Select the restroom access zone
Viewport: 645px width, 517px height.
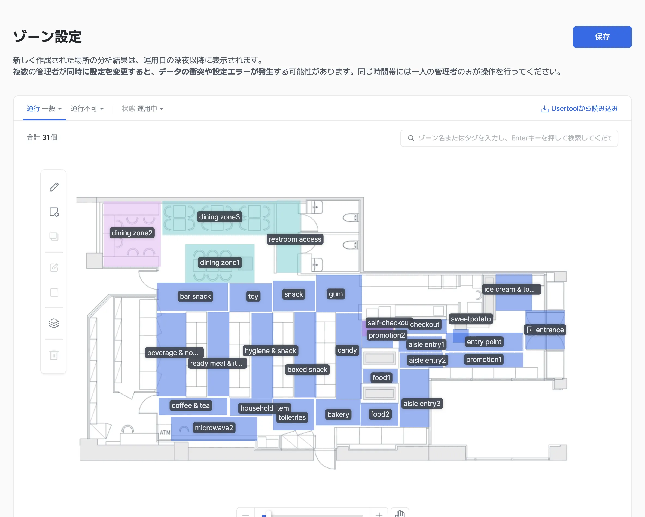click(x=295, y=239)
